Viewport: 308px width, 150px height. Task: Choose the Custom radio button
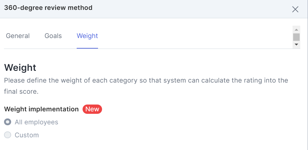(8, 135)
